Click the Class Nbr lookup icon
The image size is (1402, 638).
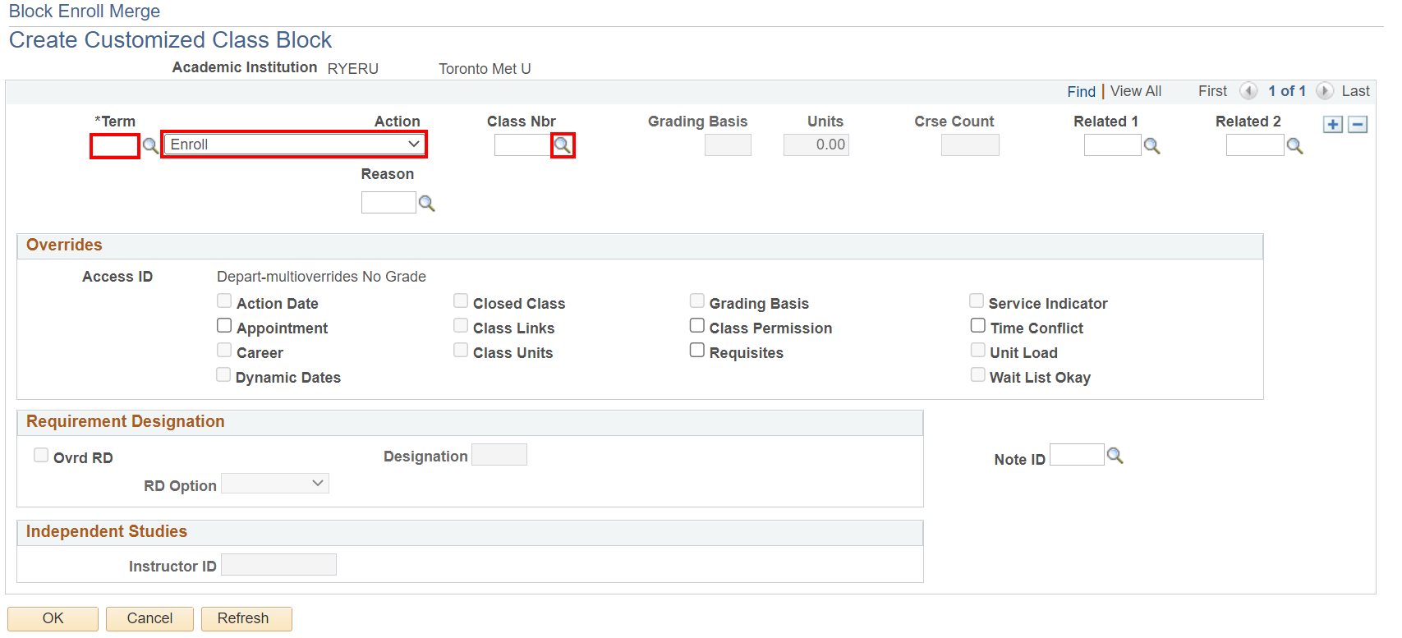(x=563, y=145)
